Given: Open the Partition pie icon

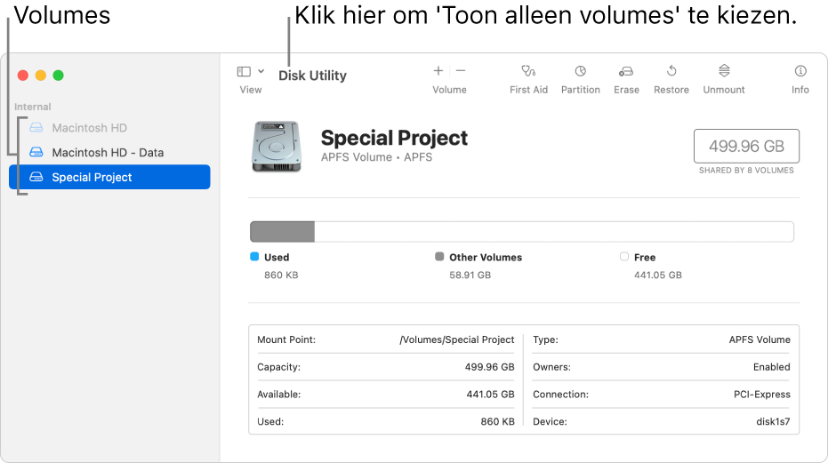Looking at the screenshot, I should [x=581, y=71].
